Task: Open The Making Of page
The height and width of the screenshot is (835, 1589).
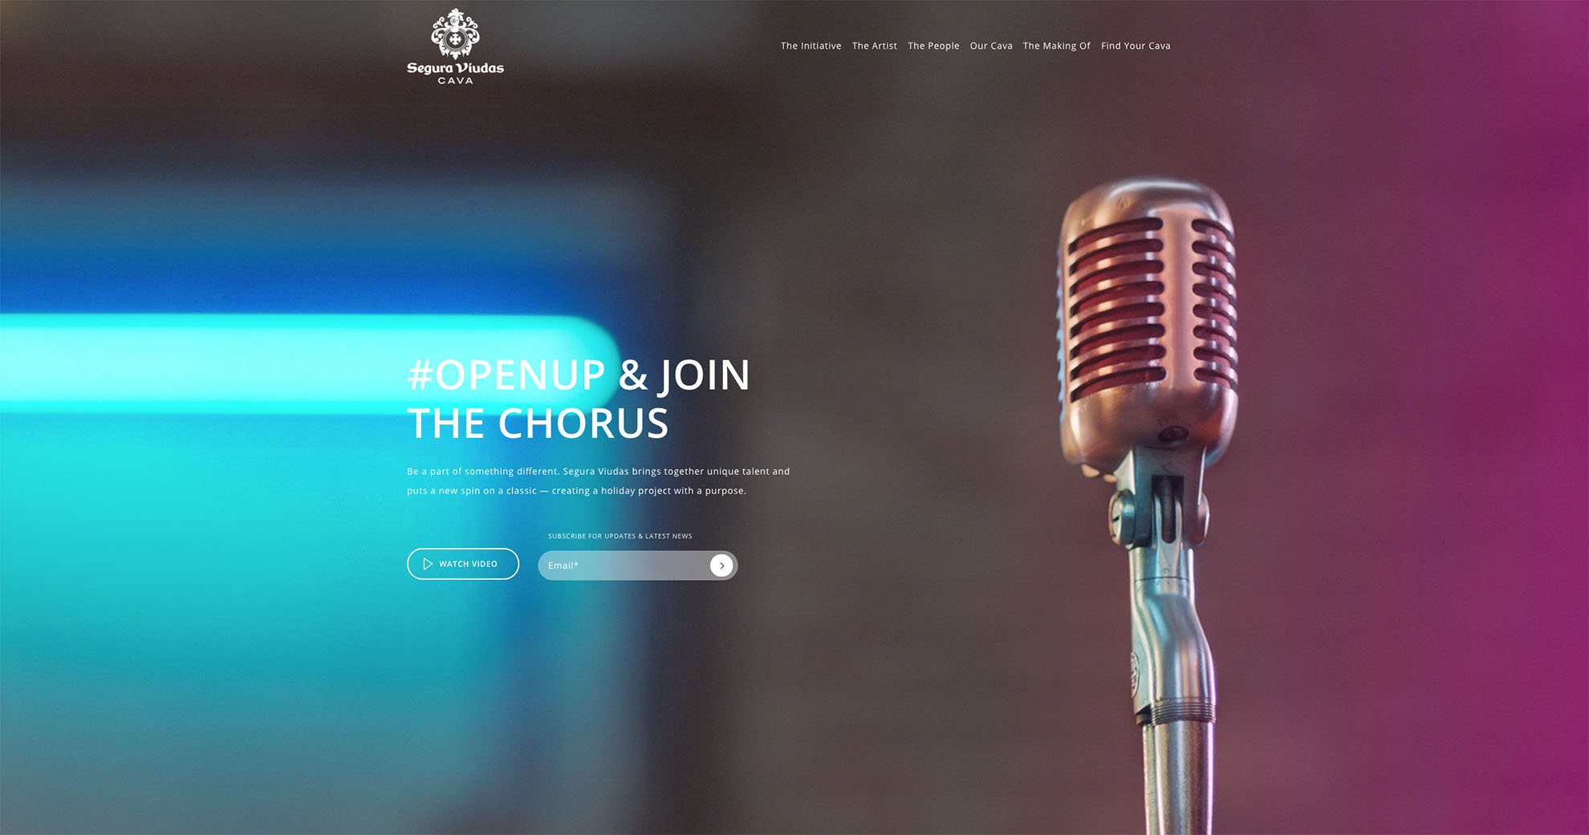Action: pyautogui.click(x=1056, y=46)
